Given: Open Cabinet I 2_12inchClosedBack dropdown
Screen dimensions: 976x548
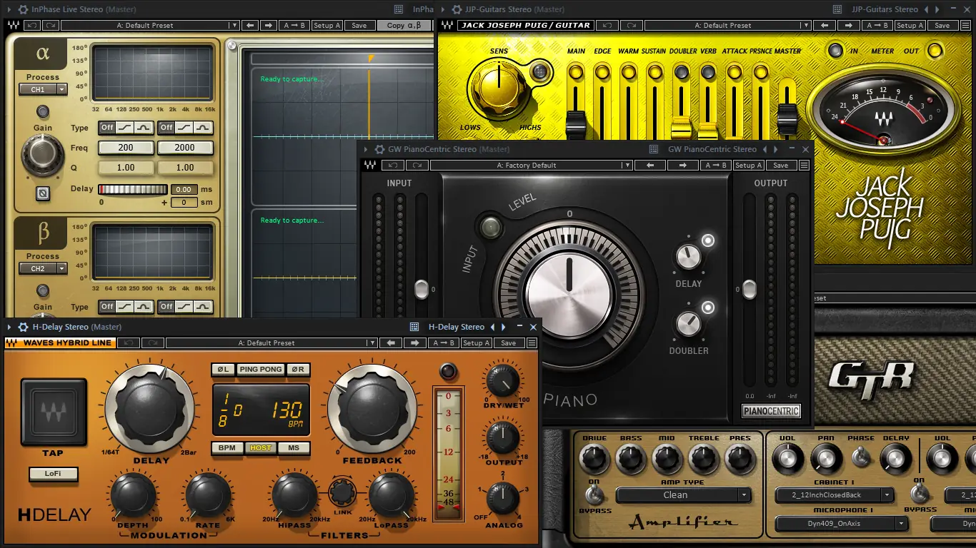Looking at the screenshot, I should 835,494.
